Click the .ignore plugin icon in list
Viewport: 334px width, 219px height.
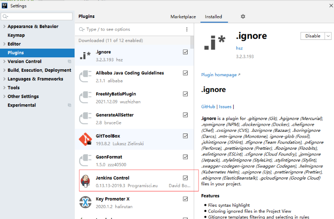[x=85, y=55]
